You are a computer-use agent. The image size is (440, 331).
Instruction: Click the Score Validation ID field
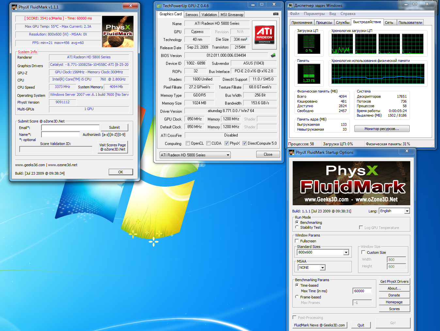[x=56, y=149]
